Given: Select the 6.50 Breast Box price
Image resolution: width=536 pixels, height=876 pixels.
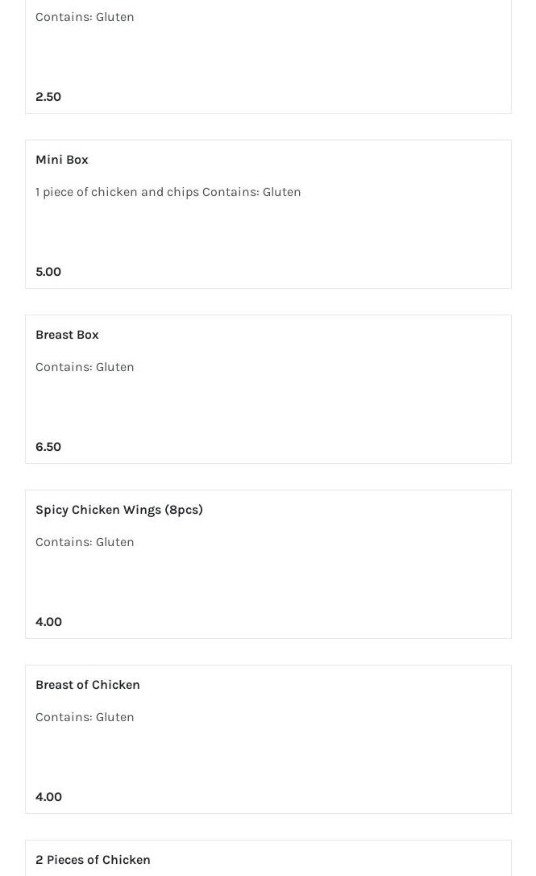Looking at the screenshot, I should pos(48,447).
